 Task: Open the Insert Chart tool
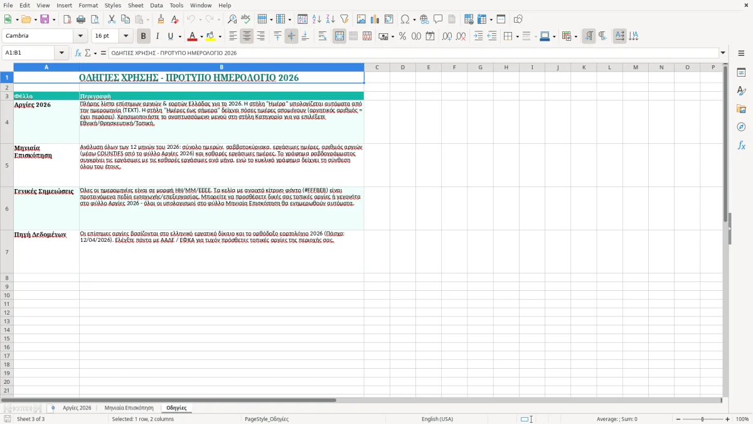[375, 19]
